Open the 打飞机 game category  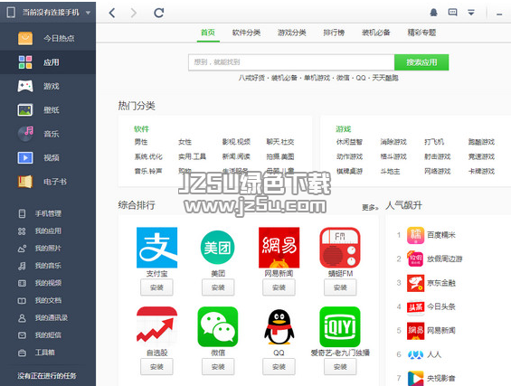(434, 142)
